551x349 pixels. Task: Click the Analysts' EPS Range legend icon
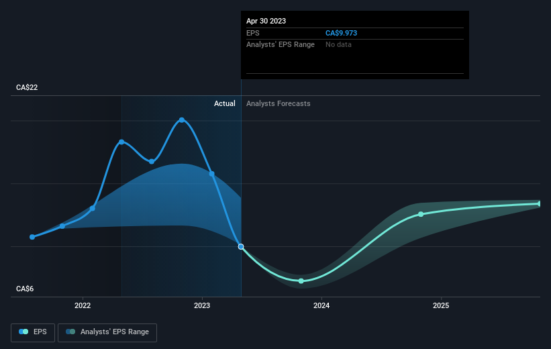pyautogui.click(x=70, y=332)
